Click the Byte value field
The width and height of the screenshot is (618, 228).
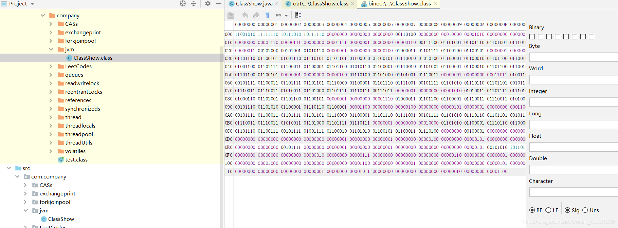click(x=574, y=57)
